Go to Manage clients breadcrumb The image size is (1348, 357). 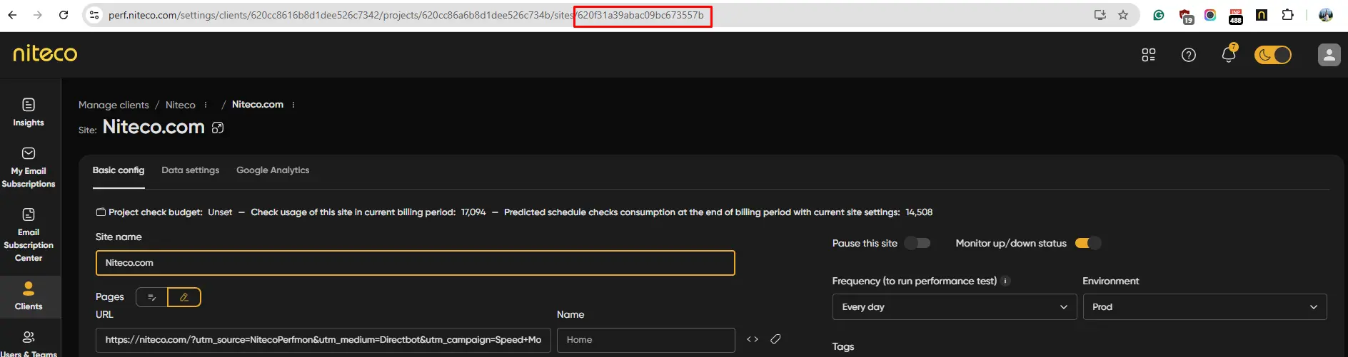114,105
